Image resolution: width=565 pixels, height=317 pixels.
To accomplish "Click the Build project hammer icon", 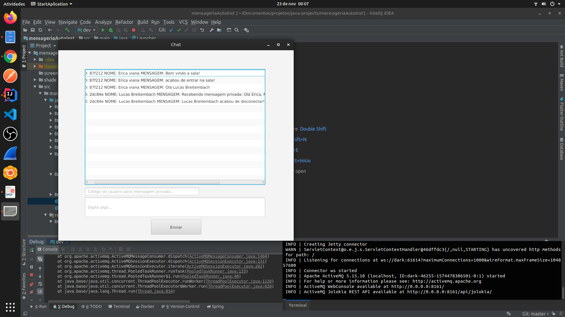I will [x=67, y=30].
